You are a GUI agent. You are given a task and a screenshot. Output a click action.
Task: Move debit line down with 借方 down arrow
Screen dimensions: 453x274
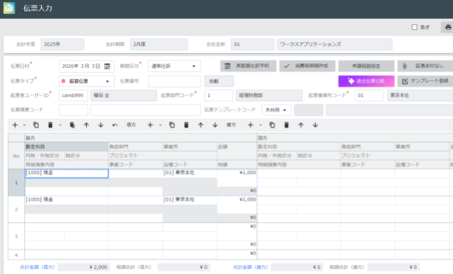point(215,125)
